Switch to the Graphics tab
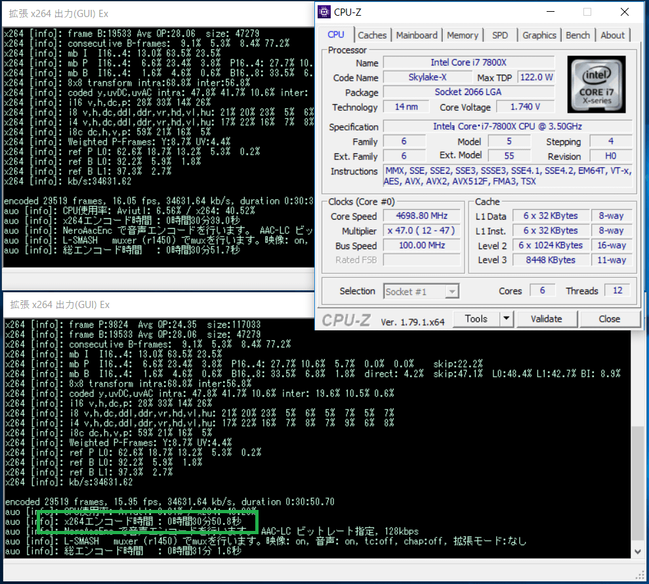 pos(539,35)
